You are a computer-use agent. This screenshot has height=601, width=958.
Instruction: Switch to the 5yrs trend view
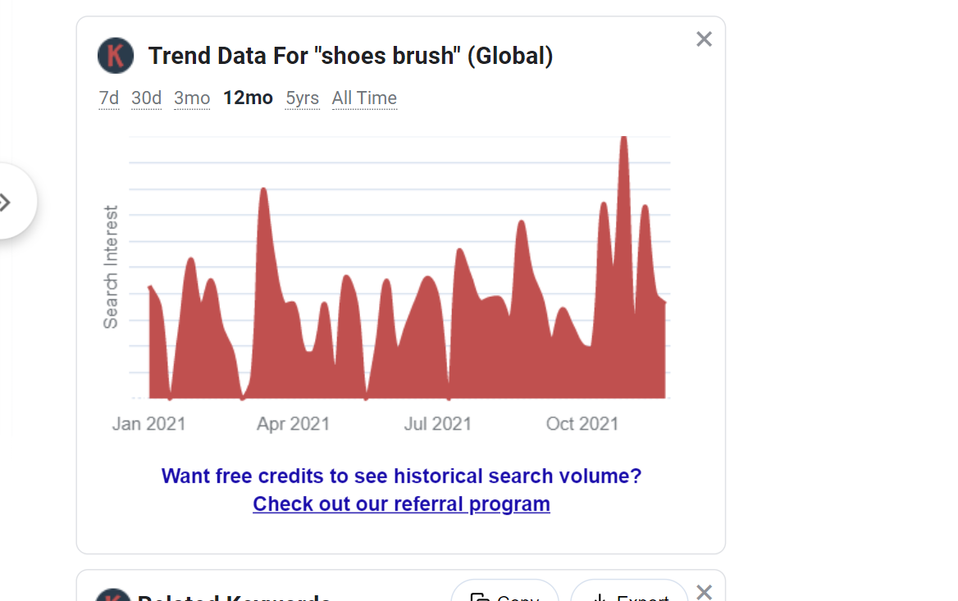pos(302,98)
